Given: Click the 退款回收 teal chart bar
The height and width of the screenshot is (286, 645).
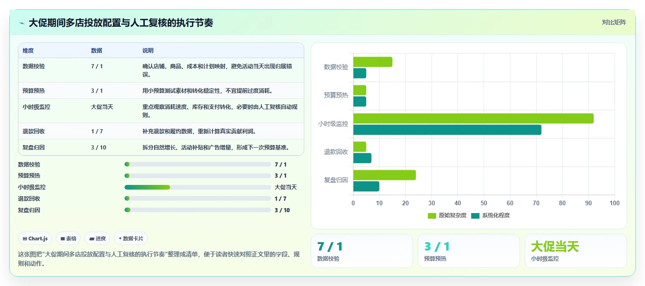Looking at the screenshot, I should tap(362, 158).
